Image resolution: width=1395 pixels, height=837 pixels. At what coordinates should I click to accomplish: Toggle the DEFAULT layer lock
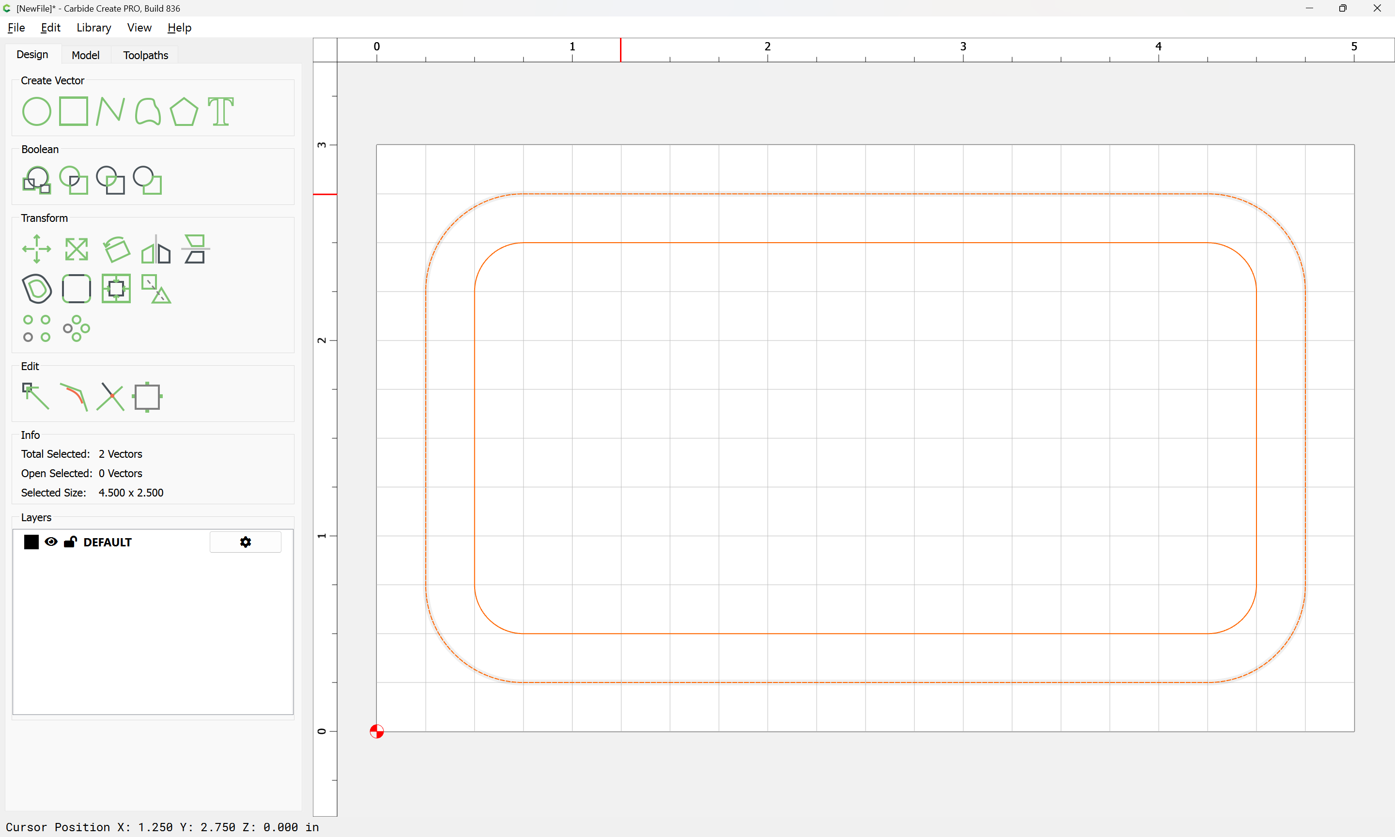(x=70, y=542)
